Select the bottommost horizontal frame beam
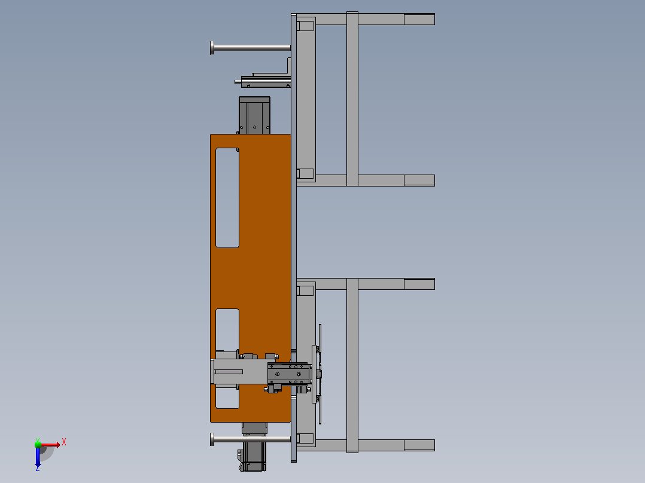Viewport: 645px width, 483px height. coord(366,445)
